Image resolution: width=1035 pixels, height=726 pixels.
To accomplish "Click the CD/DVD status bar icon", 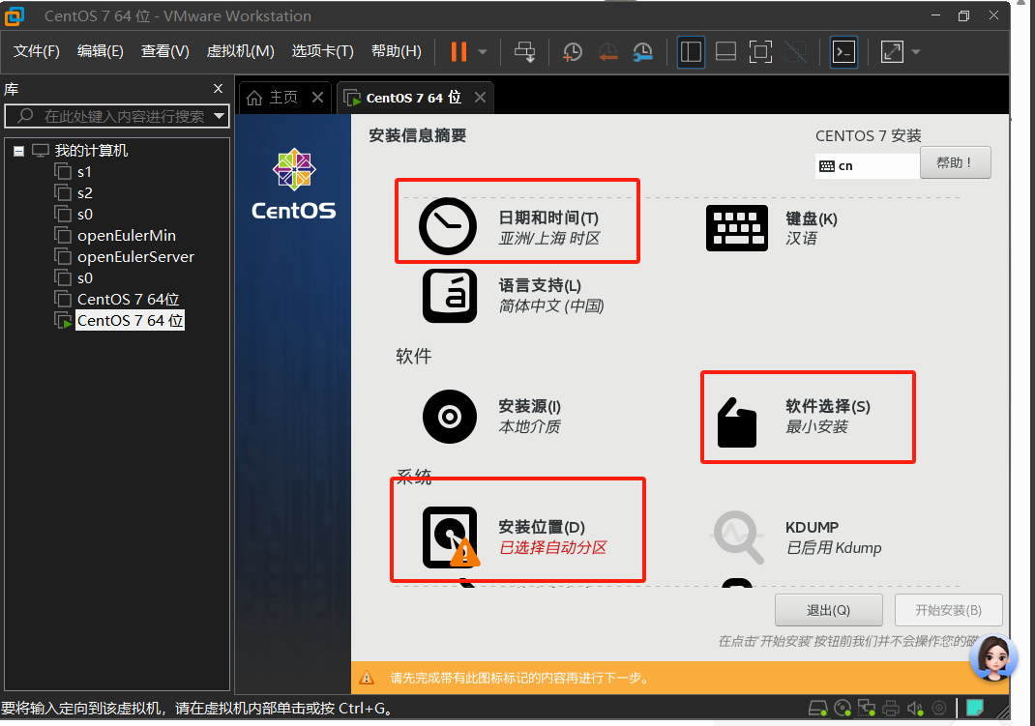I will 843,709.
